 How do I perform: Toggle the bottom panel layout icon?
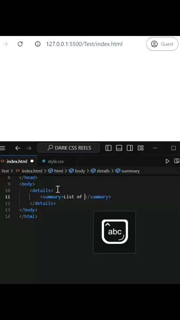[x=119, y=148]
